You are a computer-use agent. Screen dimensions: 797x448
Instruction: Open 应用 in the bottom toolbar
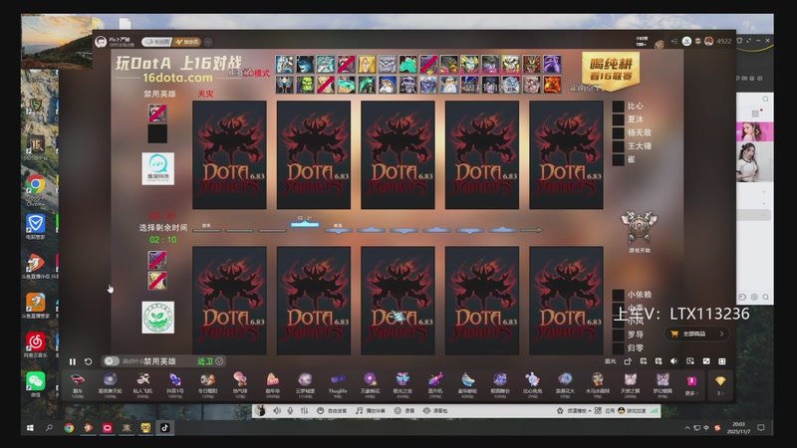[605, 410]
